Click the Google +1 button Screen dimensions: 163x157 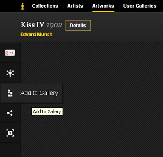pyautogui.click(x=10, y=53)
